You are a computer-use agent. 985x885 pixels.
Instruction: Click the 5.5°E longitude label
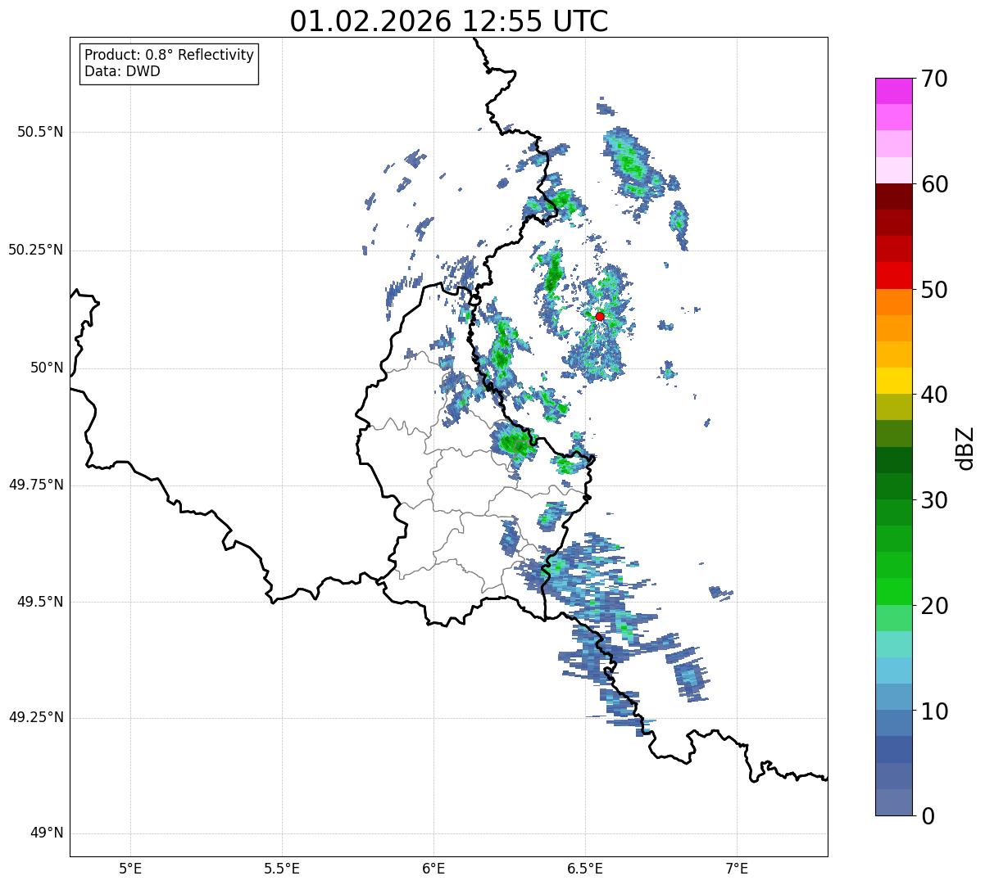(x=283, y=868)
